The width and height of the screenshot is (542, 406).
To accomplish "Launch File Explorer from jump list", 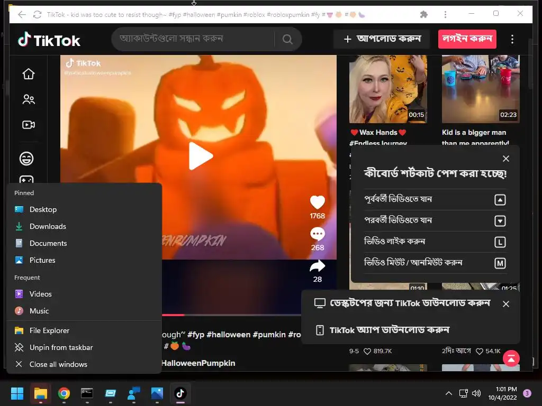I will (x=84, y=331).
